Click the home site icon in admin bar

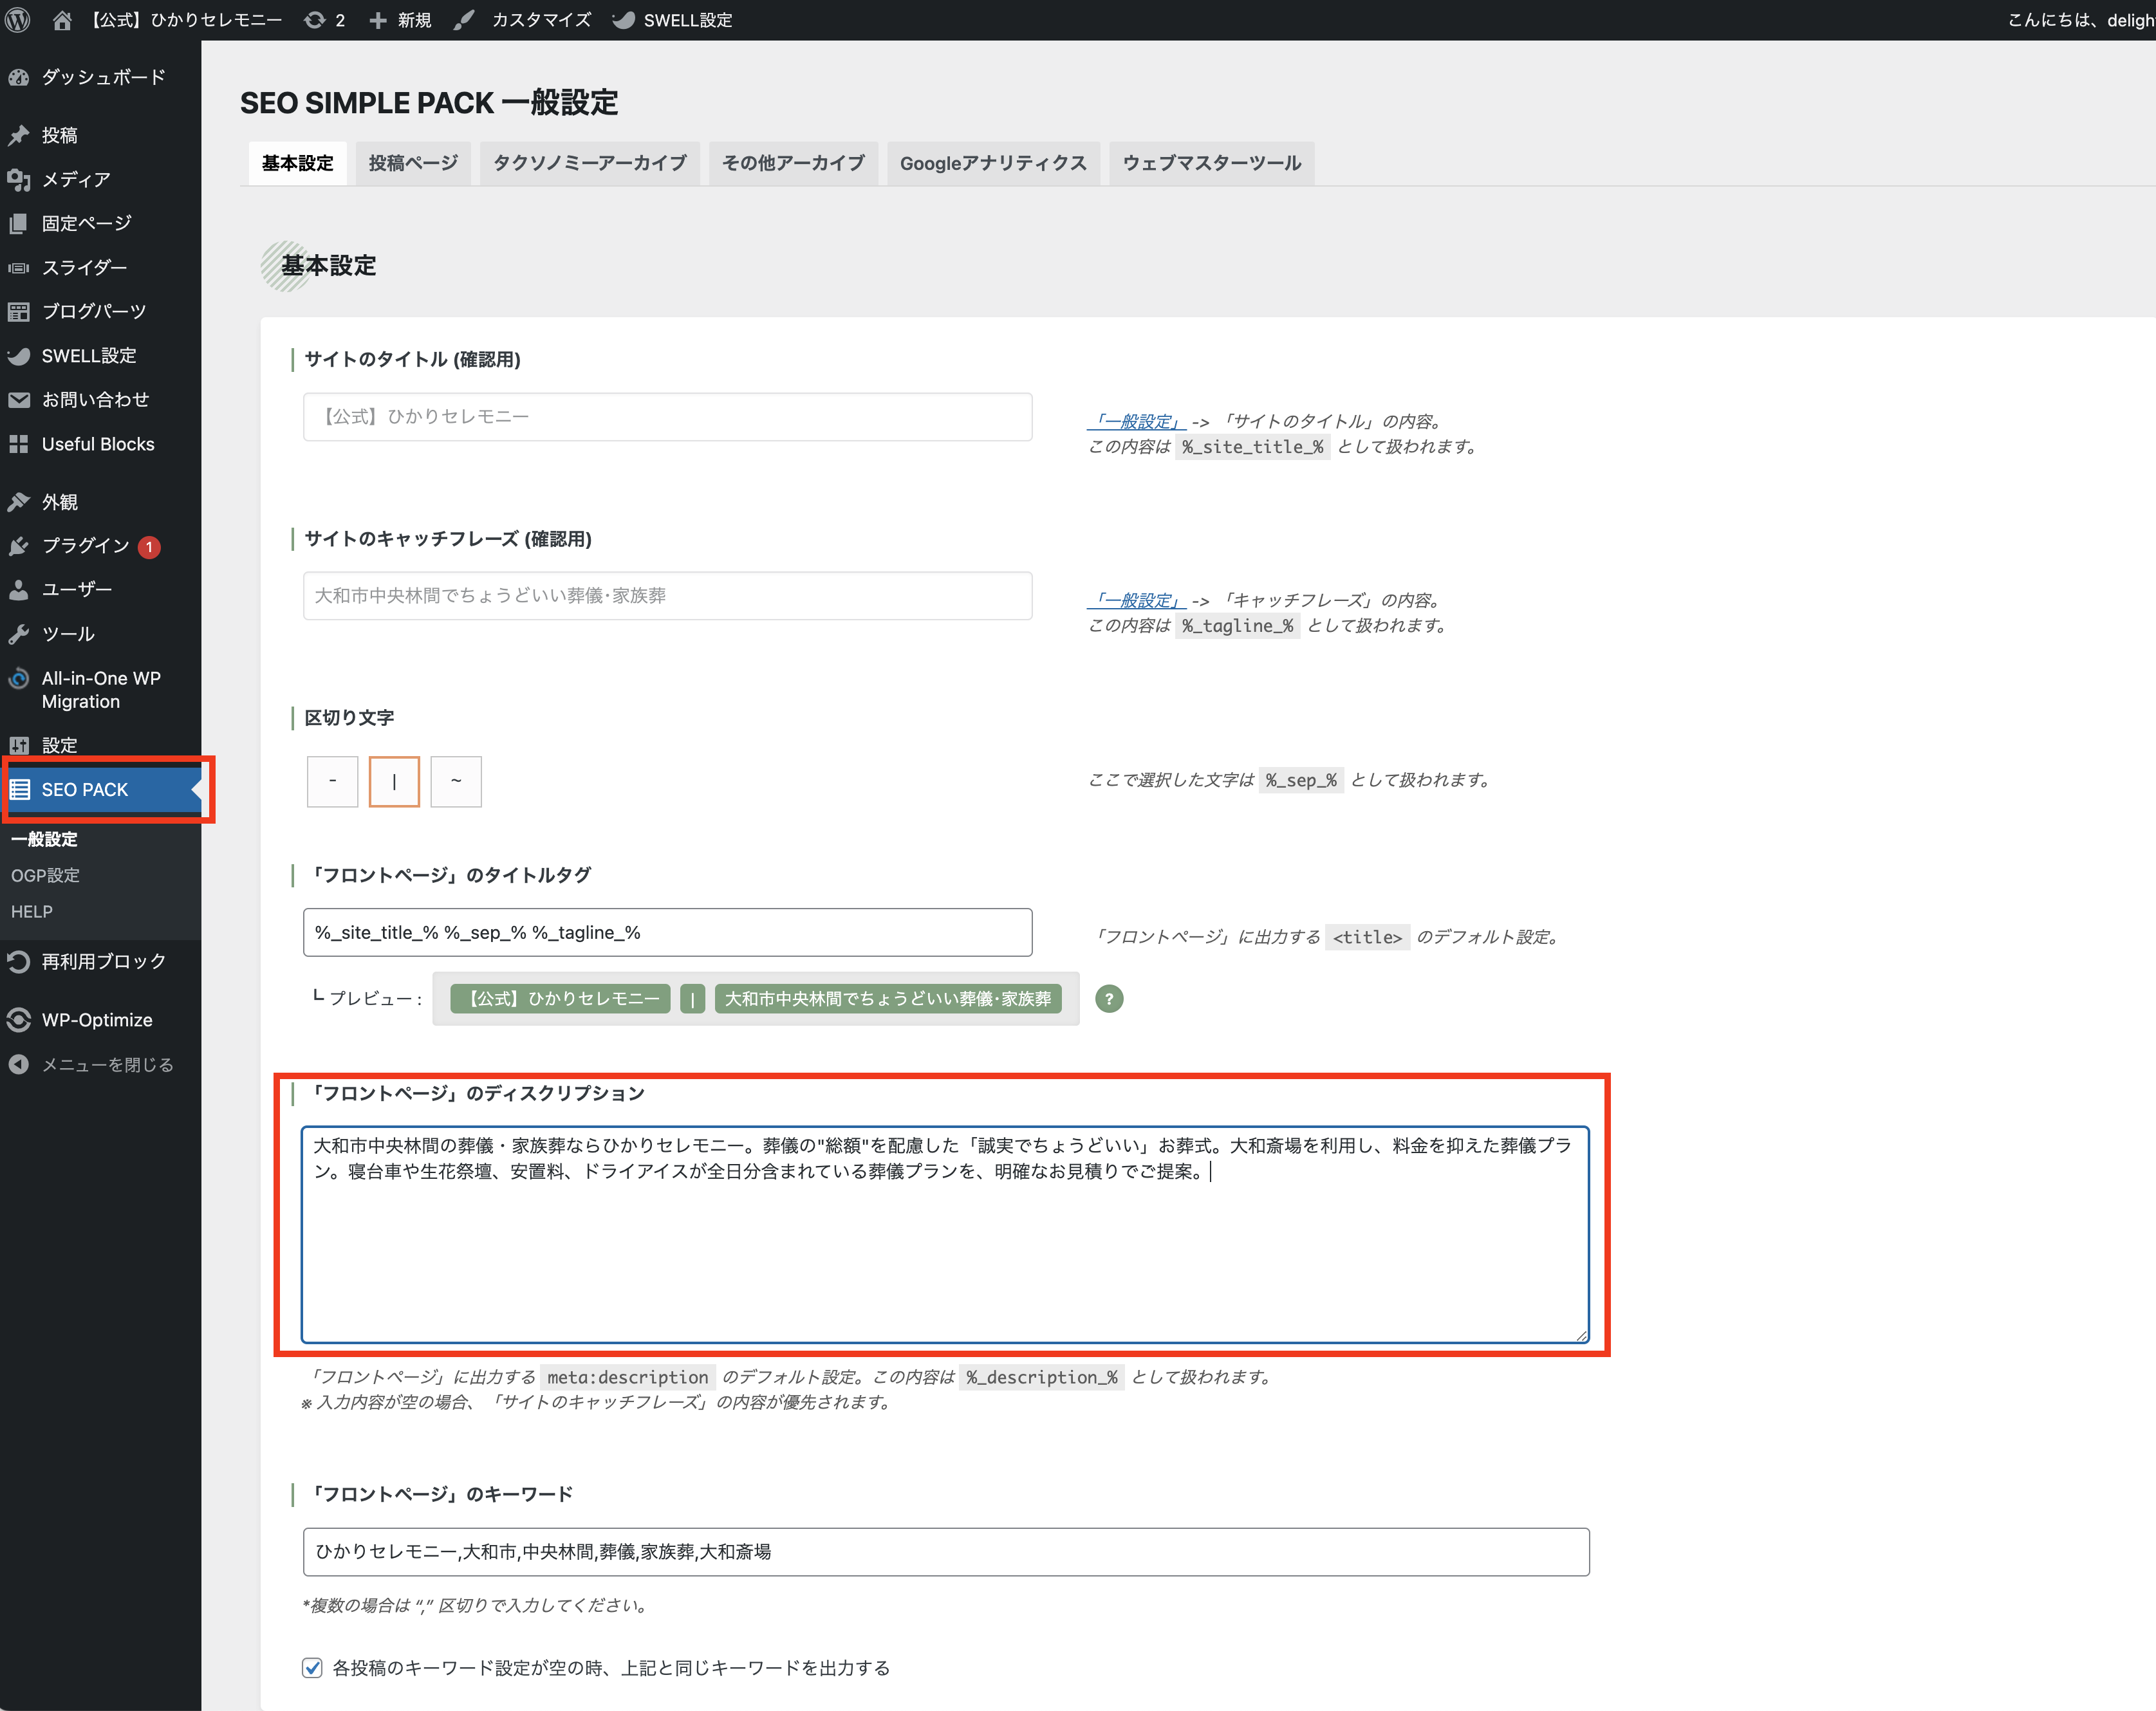[x=62, y=20]
